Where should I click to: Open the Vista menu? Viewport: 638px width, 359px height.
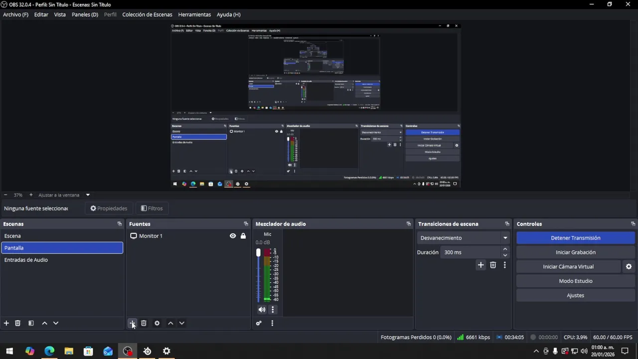click(x=60, y=14)
